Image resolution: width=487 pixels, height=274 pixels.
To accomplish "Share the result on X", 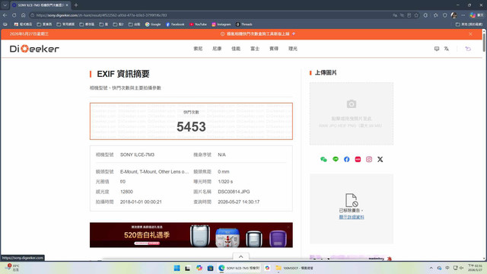I will click(380, 159).
